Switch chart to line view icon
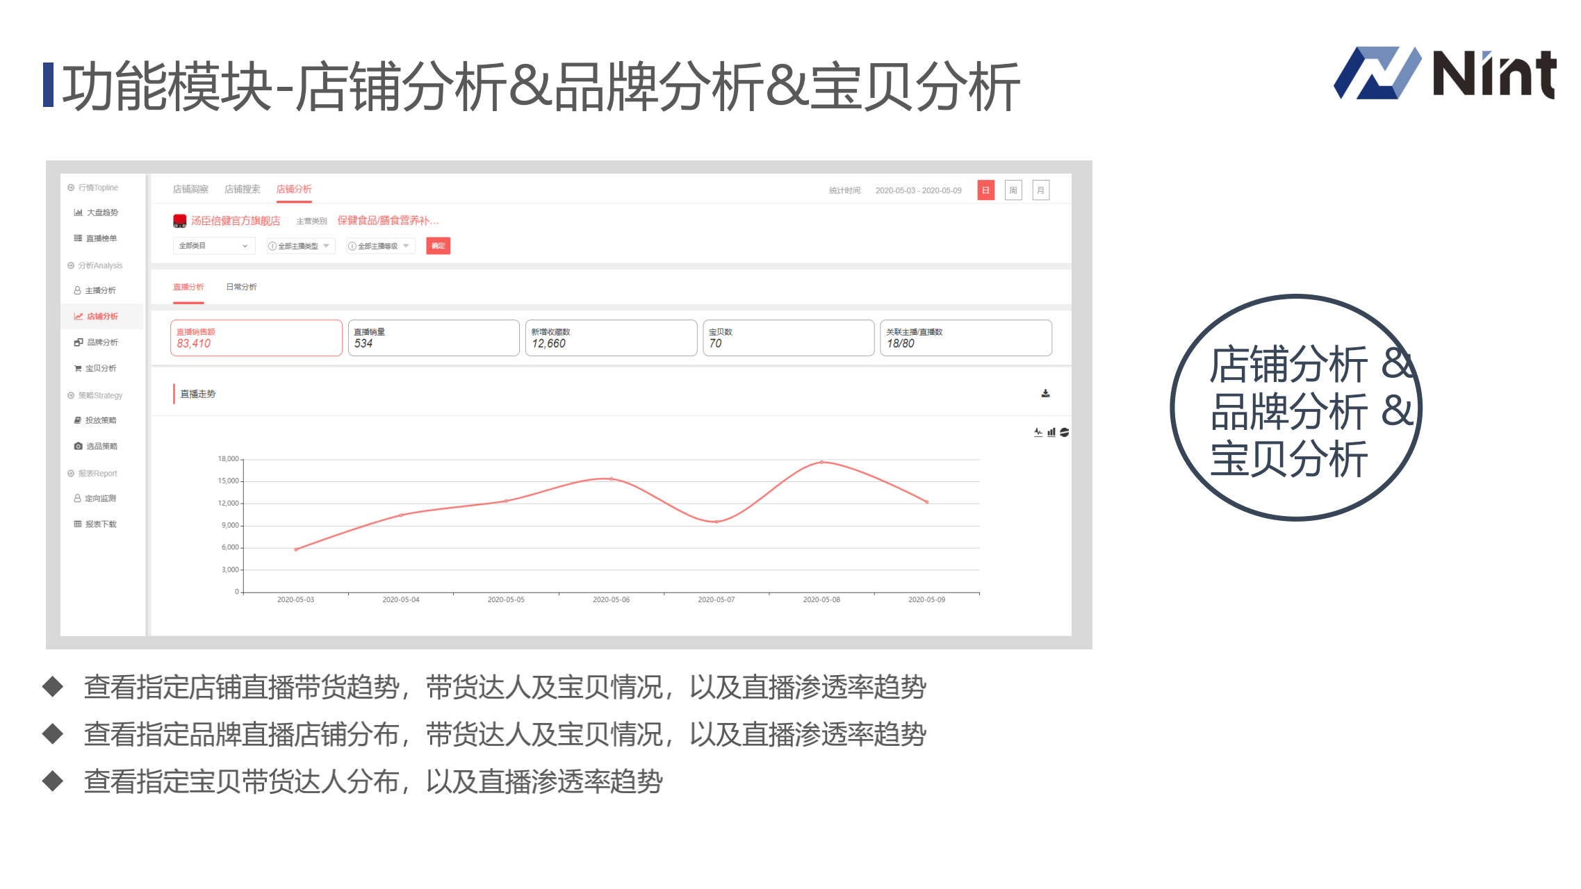 coord(1038,432)
